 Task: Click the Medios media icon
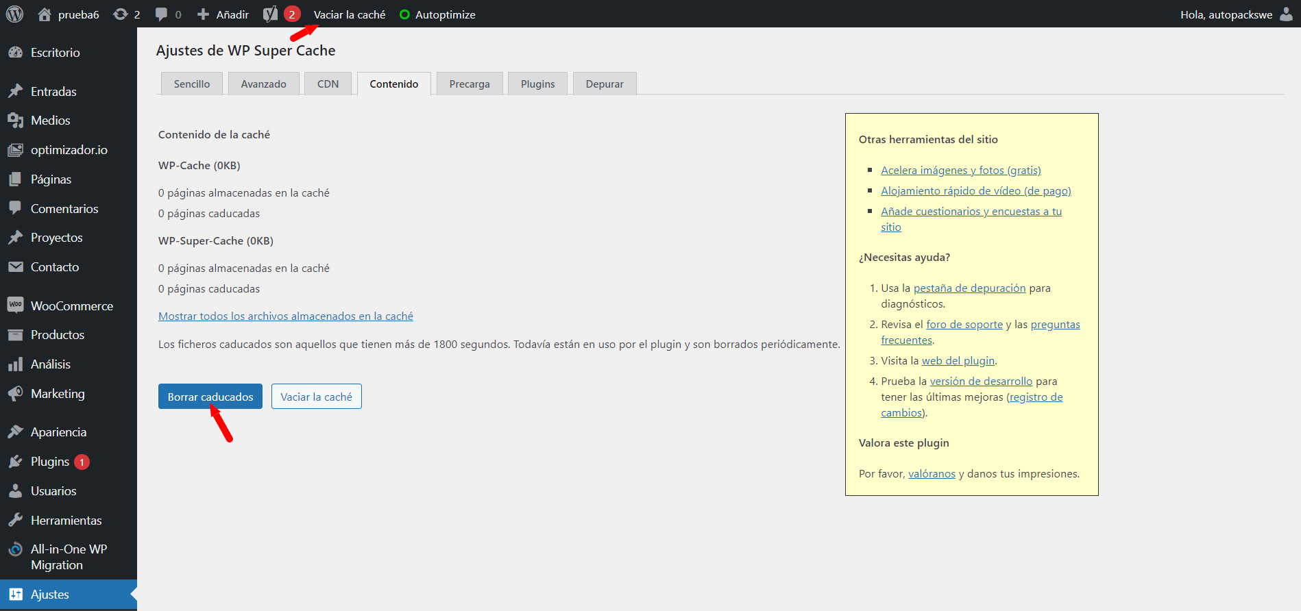(16, 121)
